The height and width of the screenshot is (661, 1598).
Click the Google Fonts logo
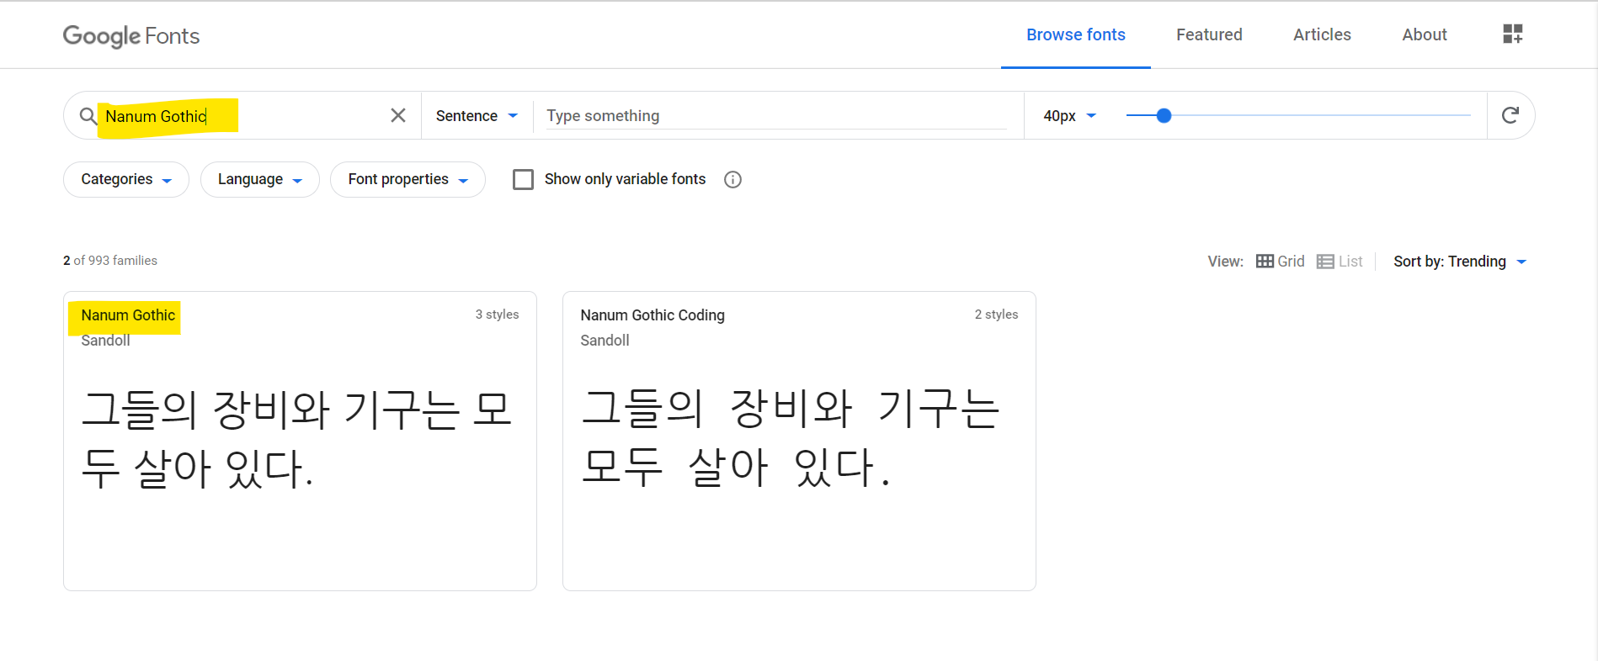(131, 35)
